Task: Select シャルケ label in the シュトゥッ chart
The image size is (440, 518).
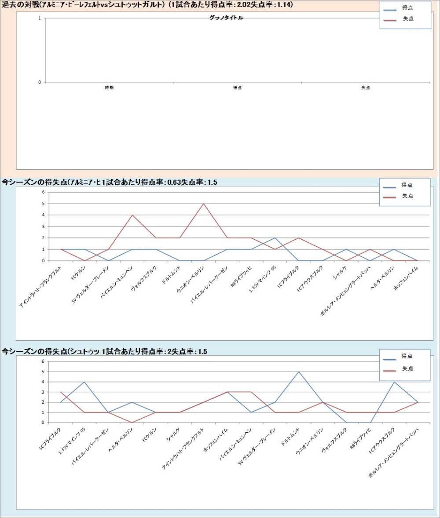Action: (173, 434)
